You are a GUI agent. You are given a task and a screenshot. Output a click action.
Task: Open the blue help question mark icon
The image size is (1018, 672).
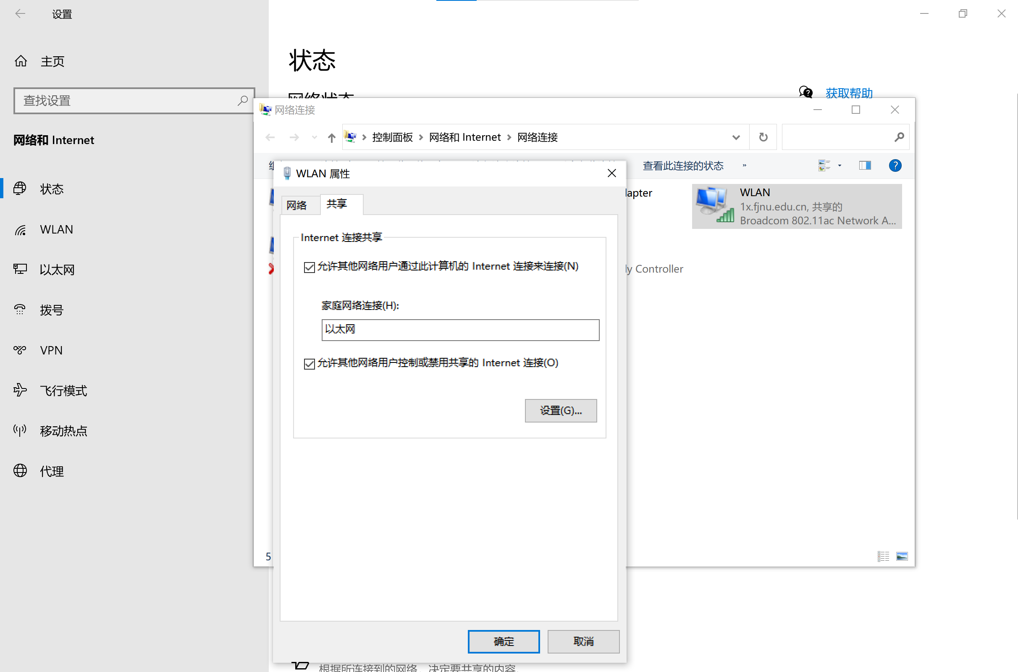click(895, 165)
